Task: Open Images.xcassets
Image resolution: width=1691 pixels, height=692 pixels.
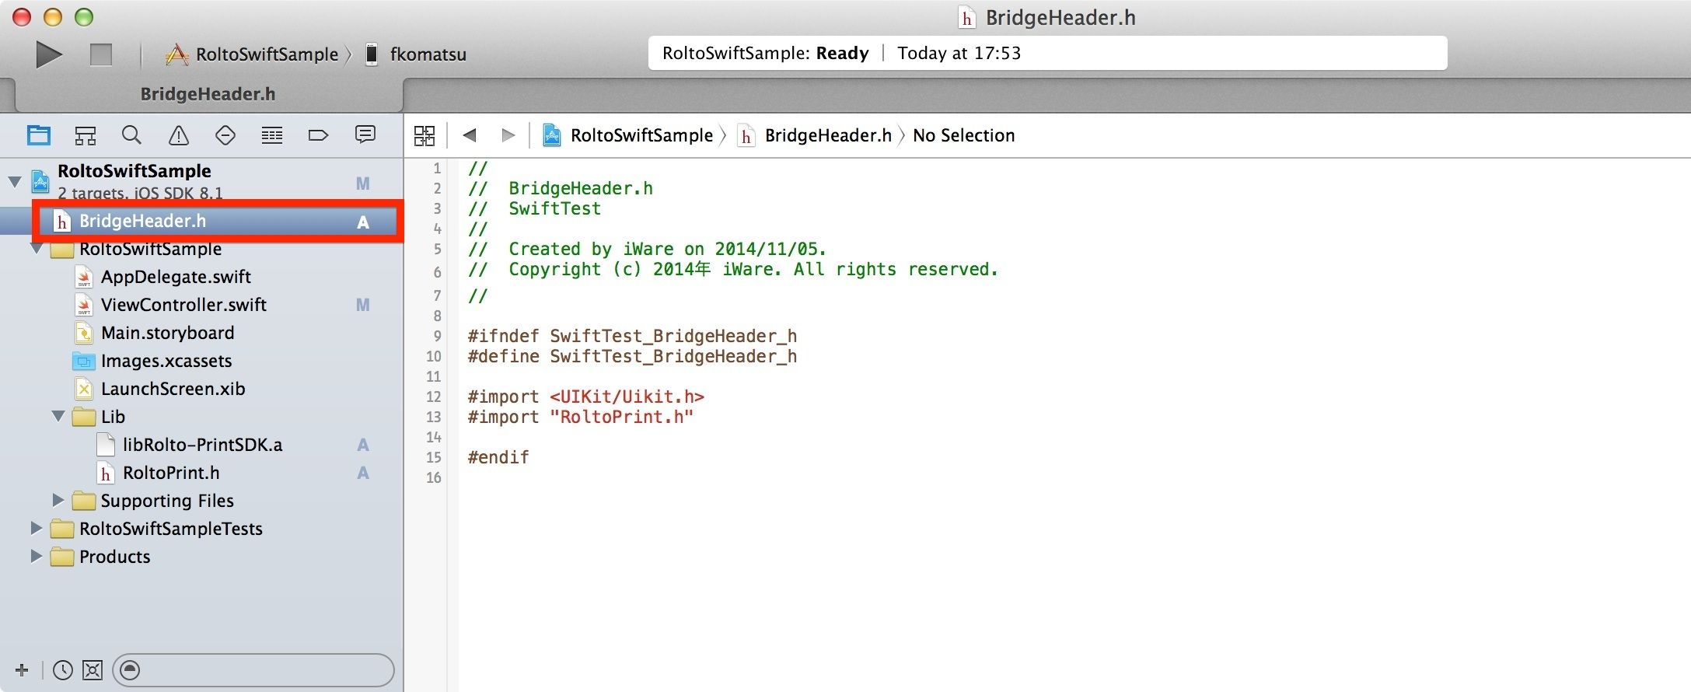Action: pos(166,361)
